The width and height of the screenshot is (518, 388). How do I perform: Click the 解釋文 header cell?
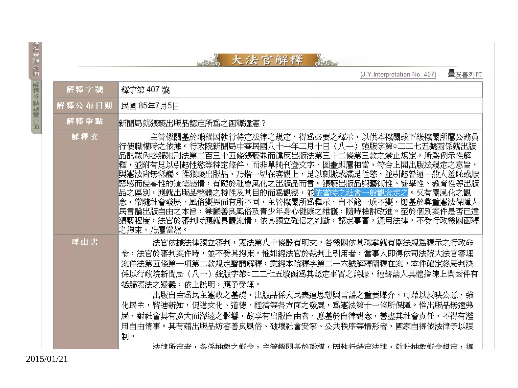pos(85,137)
